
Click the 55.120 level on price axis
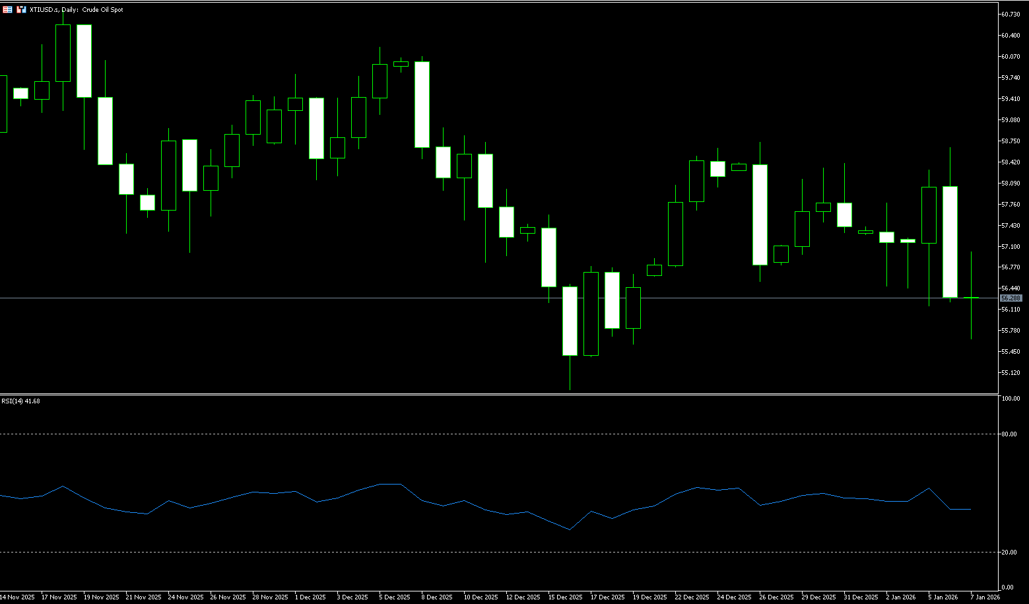1011,373
